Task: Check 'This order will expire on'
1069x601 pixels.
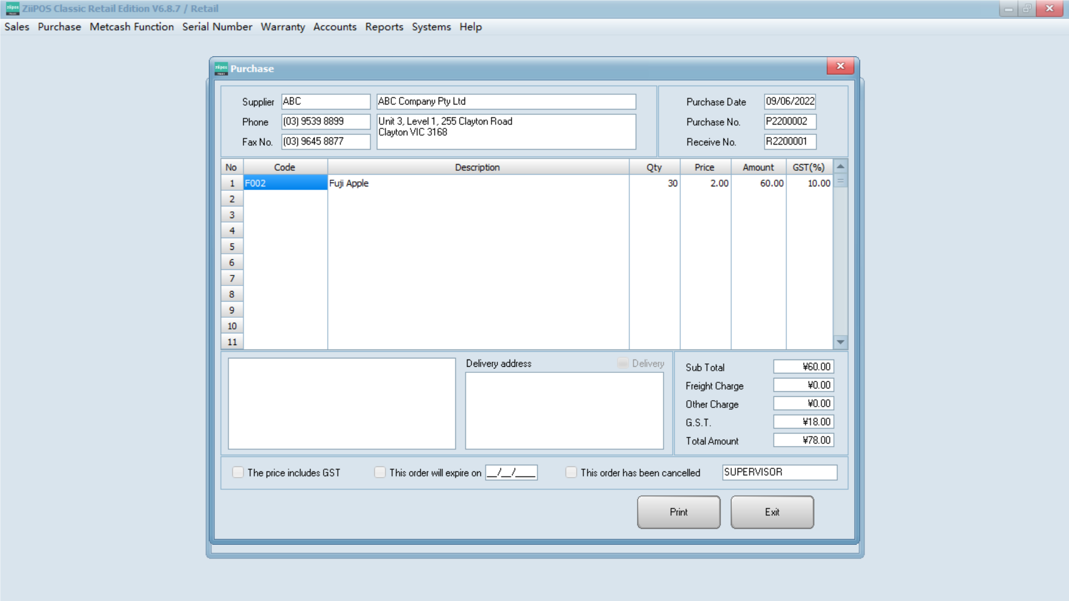Action: [380, 472]
